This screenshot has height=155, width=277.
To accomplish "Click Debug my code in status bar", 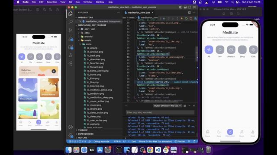I will click(101, 142).
